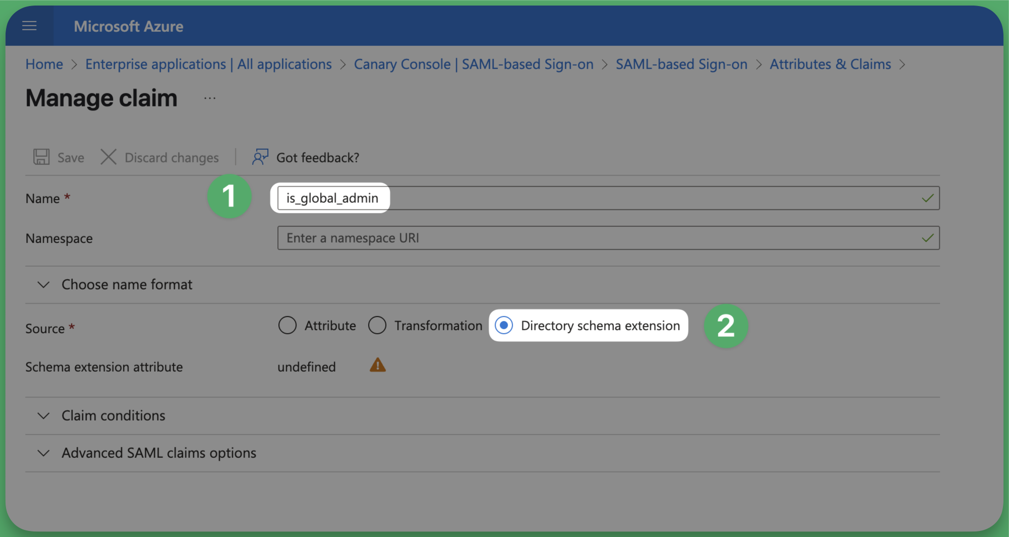Click the Manage claim heading

[101, 98]
